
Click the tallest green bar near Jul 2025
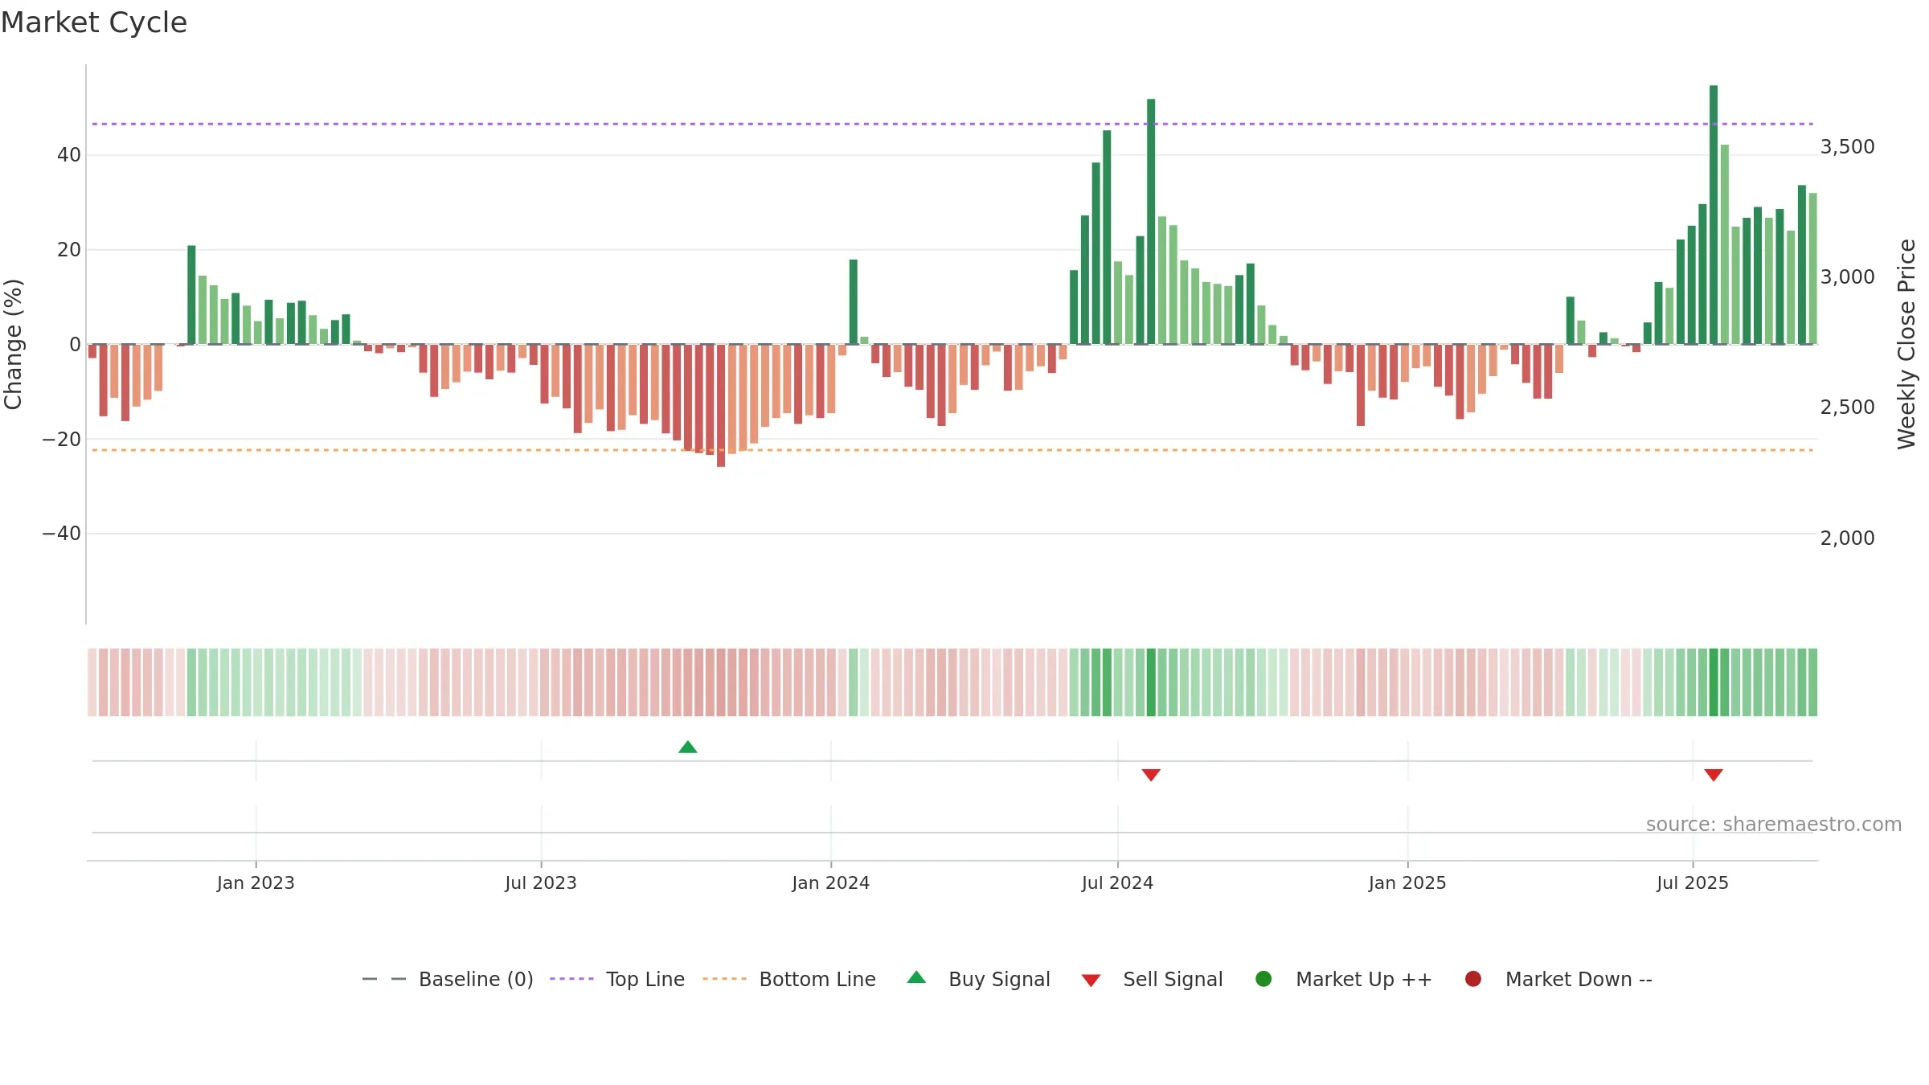point(1714,215)
